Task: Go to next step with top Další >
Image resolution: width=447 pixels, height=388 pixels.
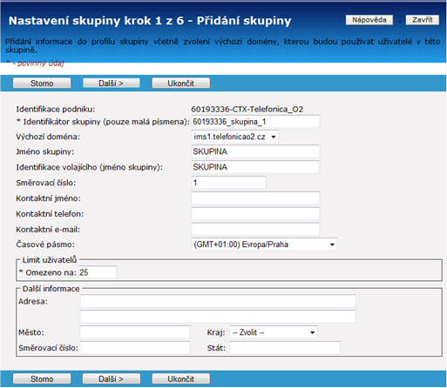Action: pyautogui.click(x=112, y=84)
